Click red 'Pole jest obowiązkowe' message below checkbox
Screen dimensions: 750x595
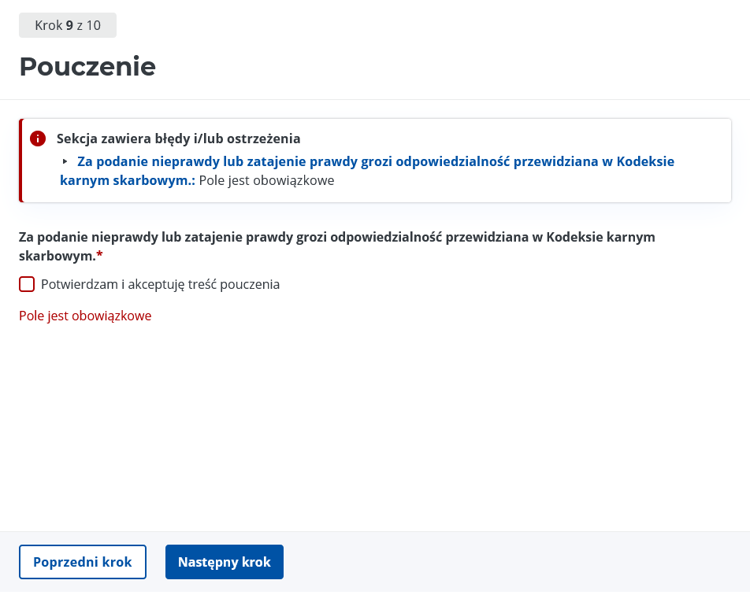tap(85, 316)
